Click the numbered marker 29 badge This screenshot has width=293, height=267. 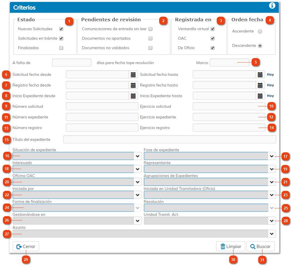pos(26,259)
